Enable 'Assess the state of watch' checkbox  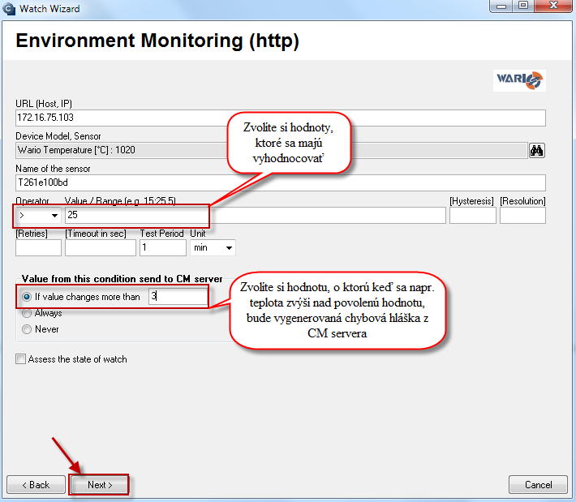[21, 358]
